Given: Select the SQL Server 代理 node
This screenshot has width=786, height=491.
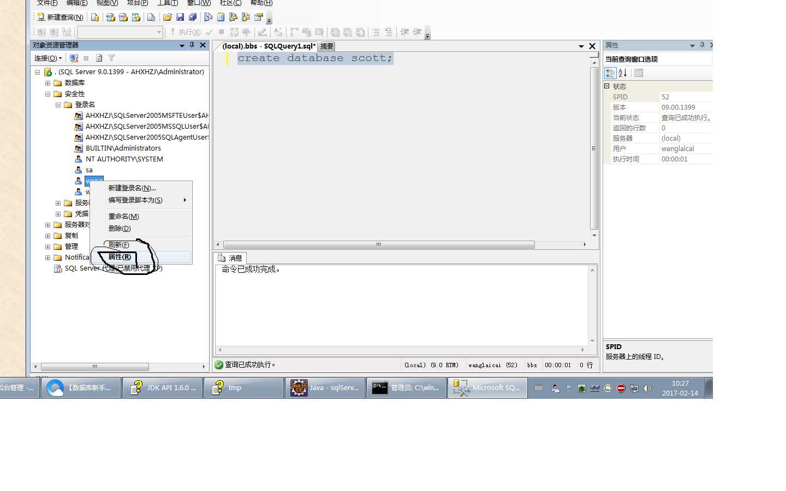Looking at the screenshot, I should 114,268.
